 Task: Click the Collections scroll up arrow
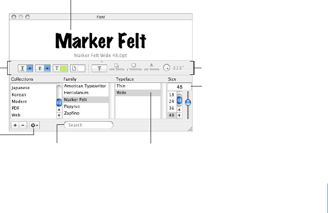[x=59, y=110]
